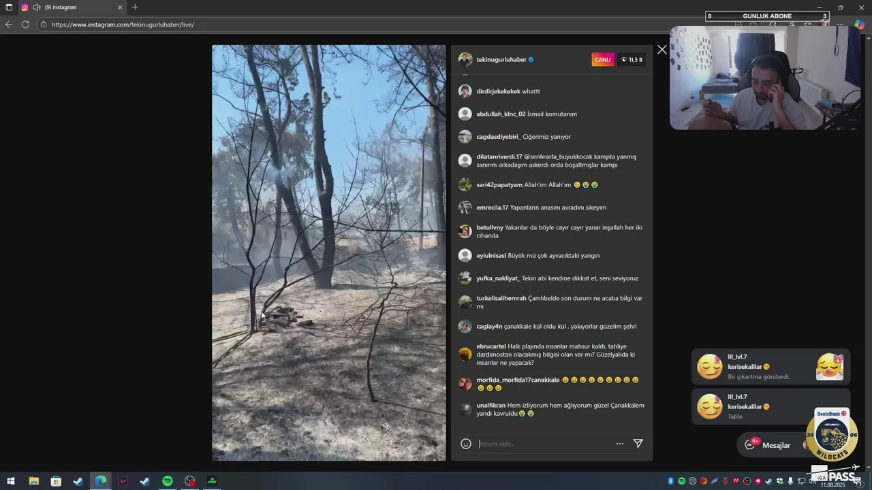872x490 pixels.
Task: Open commenter caglay4n's profile
Action: click(x=489, y=327)
